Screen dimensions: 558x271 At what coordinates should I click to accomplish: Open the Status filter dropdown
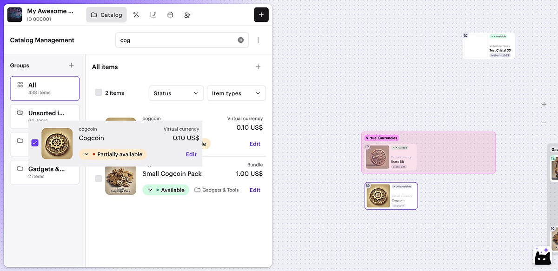click(176, 93)
